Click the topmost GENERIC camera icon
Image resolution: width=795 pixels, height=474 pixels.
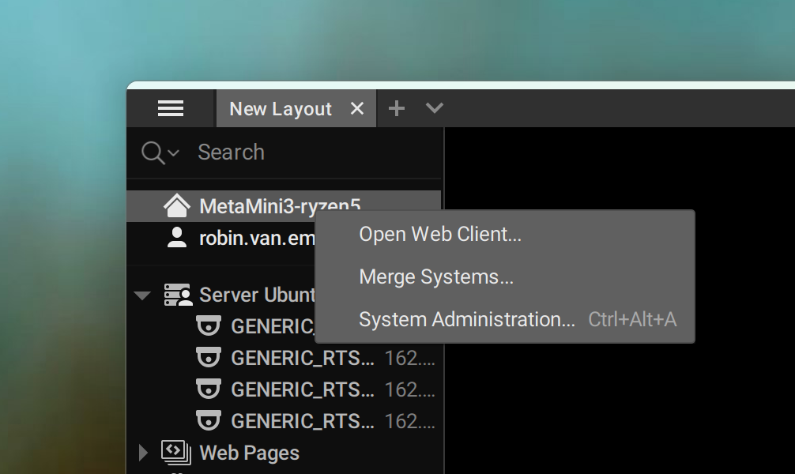click(209, 326)
